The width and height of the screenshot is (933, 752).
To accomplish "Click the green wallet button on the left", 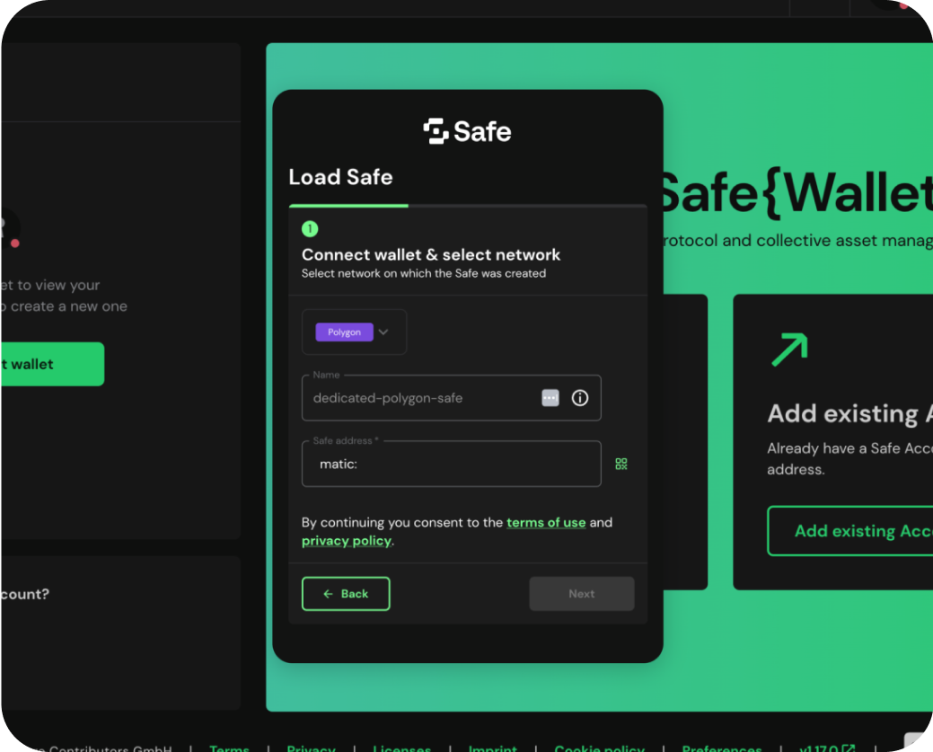I will coord(52,364).
